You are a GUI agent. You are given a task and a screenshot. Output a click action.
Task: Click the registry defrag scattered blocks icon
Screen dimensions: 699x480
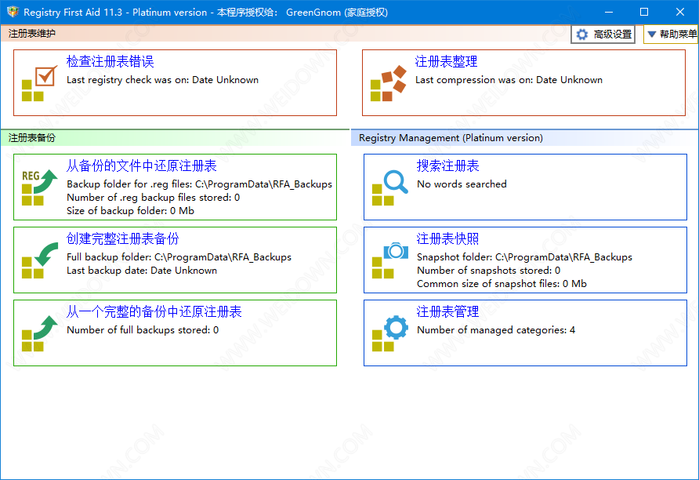tap(388, 83)
